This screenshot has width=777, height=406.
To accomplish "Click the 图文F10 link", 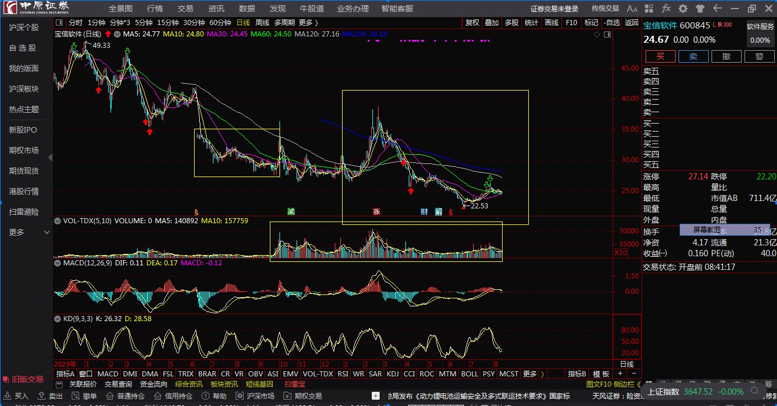I will (600, 384).
